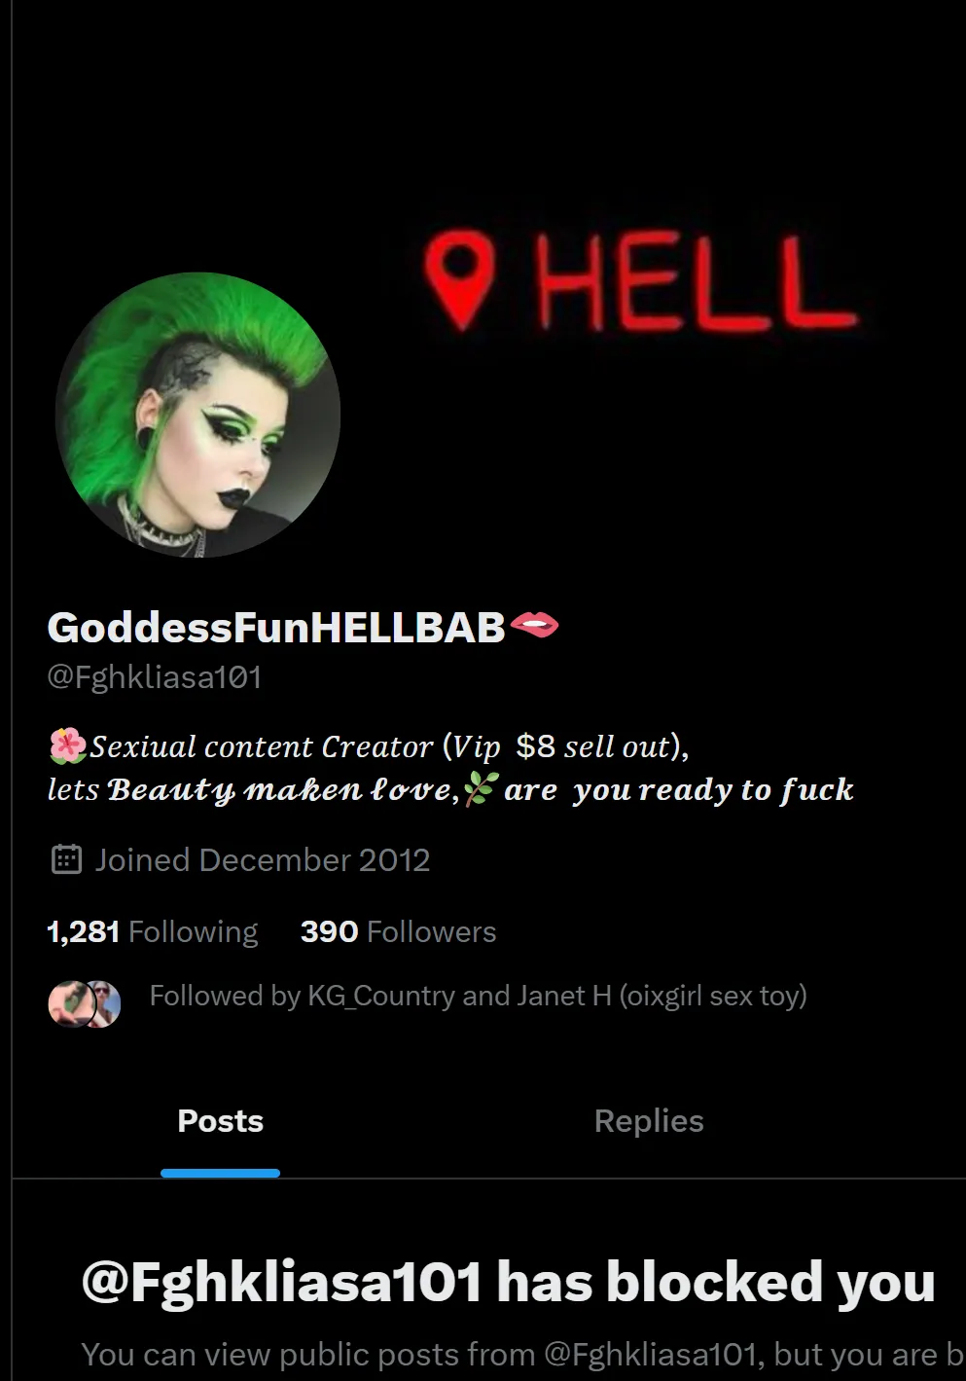Open the red HELL banner image
The height and width of the screenshot is (1381, 966).
coord(642,281)
